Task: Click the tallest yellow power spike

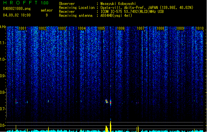Action: pos(111,126)
